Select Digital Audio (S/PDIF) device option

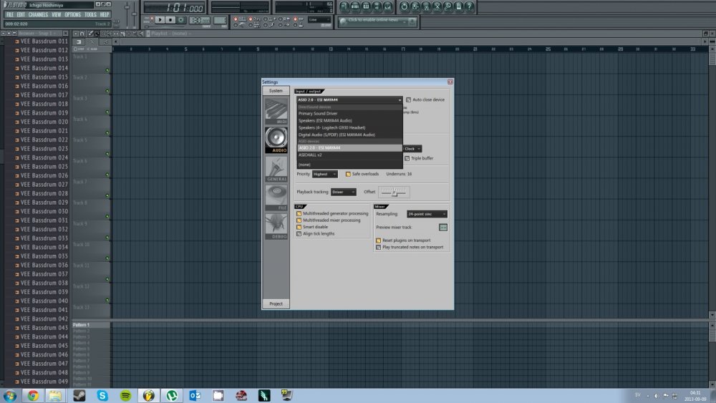tap(349, 135)
